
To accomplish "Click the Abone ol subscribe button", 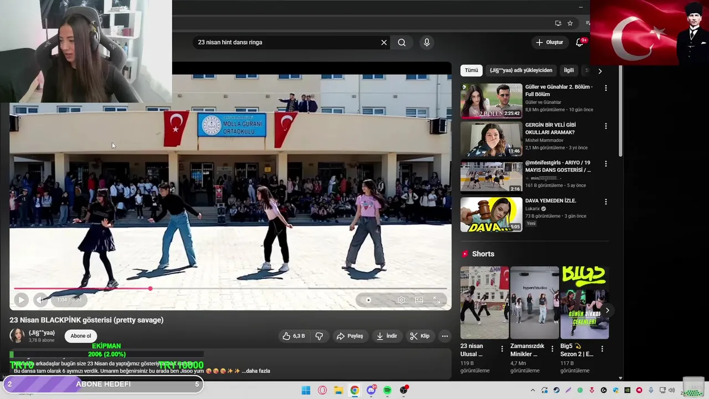I will tap(81, 336).
